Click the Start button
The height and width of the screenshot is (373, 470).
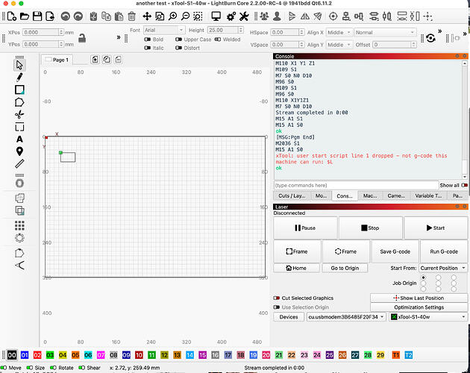[435, 228]
